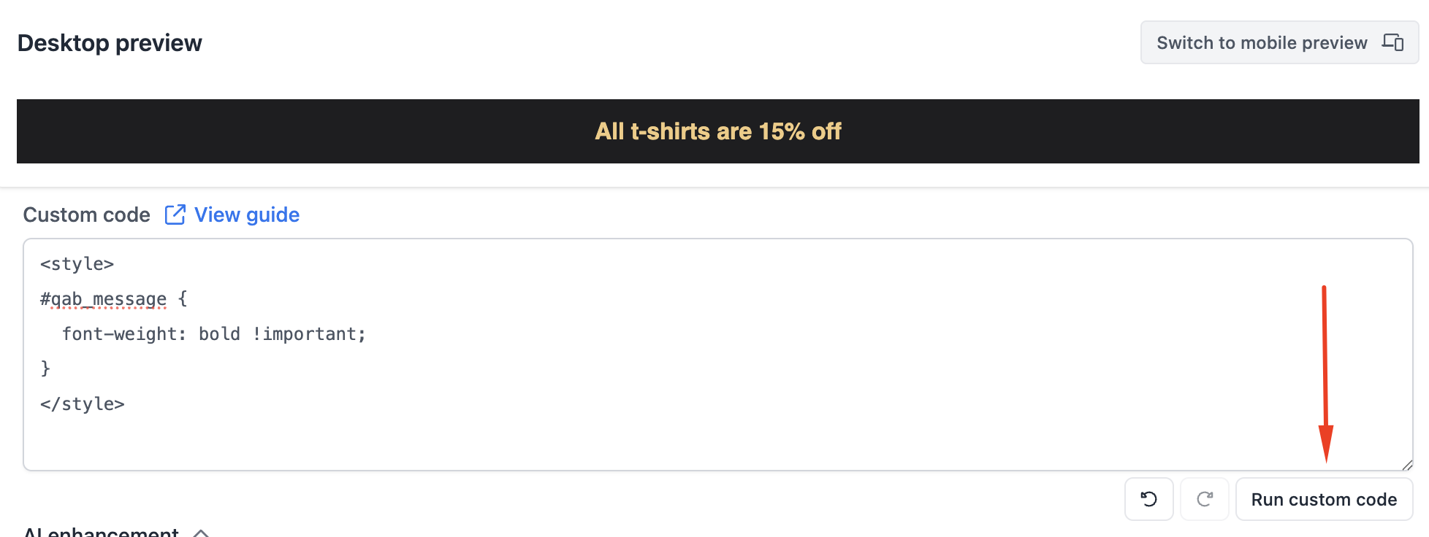Click the redo arrow icon button
1429x537 pixels.
tap(1205, 499)
